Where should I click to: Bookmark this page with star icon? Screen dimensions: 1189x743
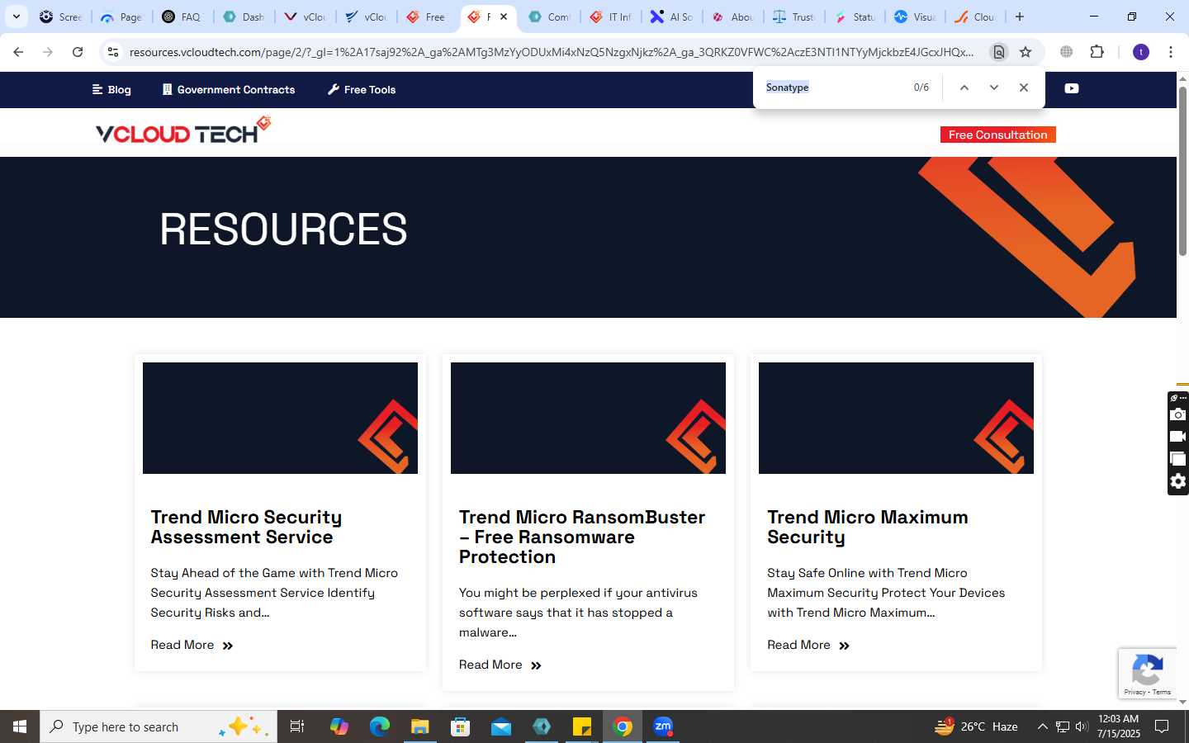coord(1026,52)
